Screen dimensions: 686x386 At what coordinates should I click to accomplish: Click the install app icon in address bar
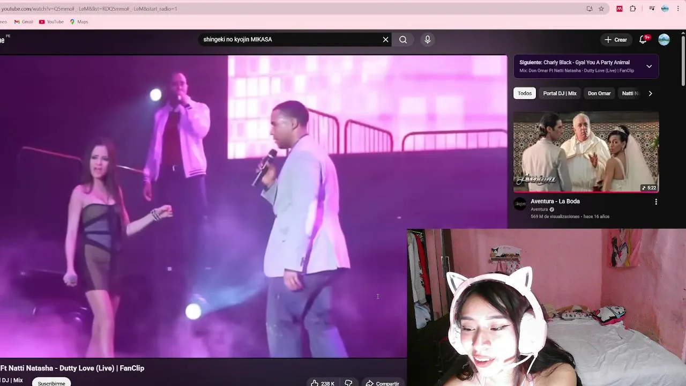click(590, 9)
